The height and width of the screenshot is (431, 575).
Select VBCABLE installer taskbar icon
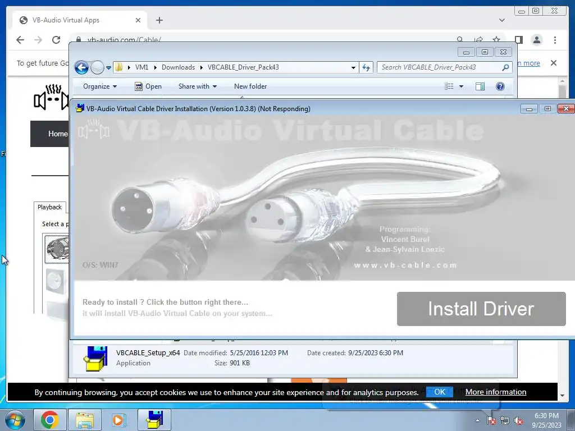tap(154, 420)
